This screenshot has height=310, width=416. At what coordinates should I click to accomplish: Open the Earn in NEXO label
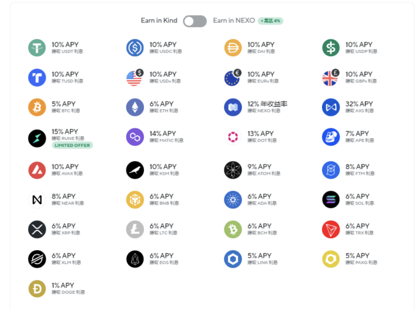pyautogui.click(x=234, y=20)
